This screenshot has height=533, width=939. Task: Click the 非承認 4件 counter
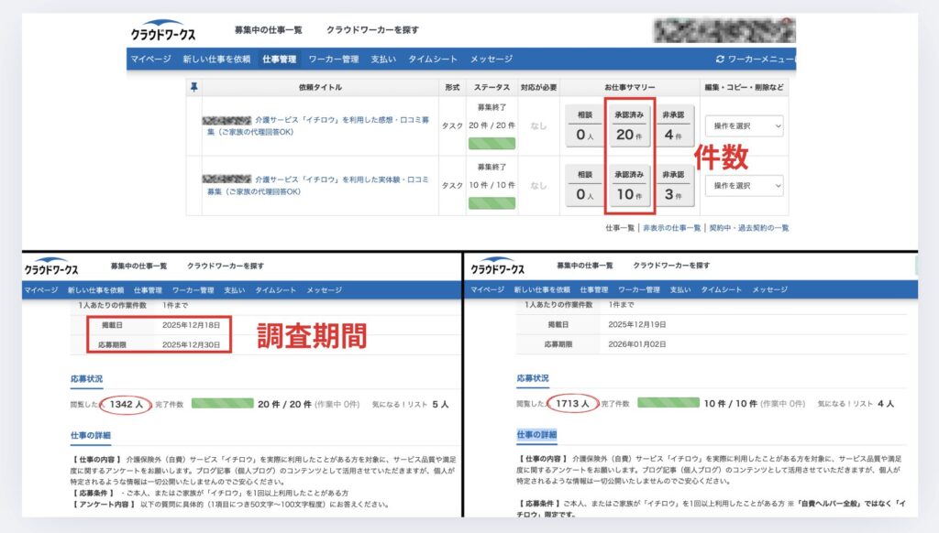pos(676,125)
